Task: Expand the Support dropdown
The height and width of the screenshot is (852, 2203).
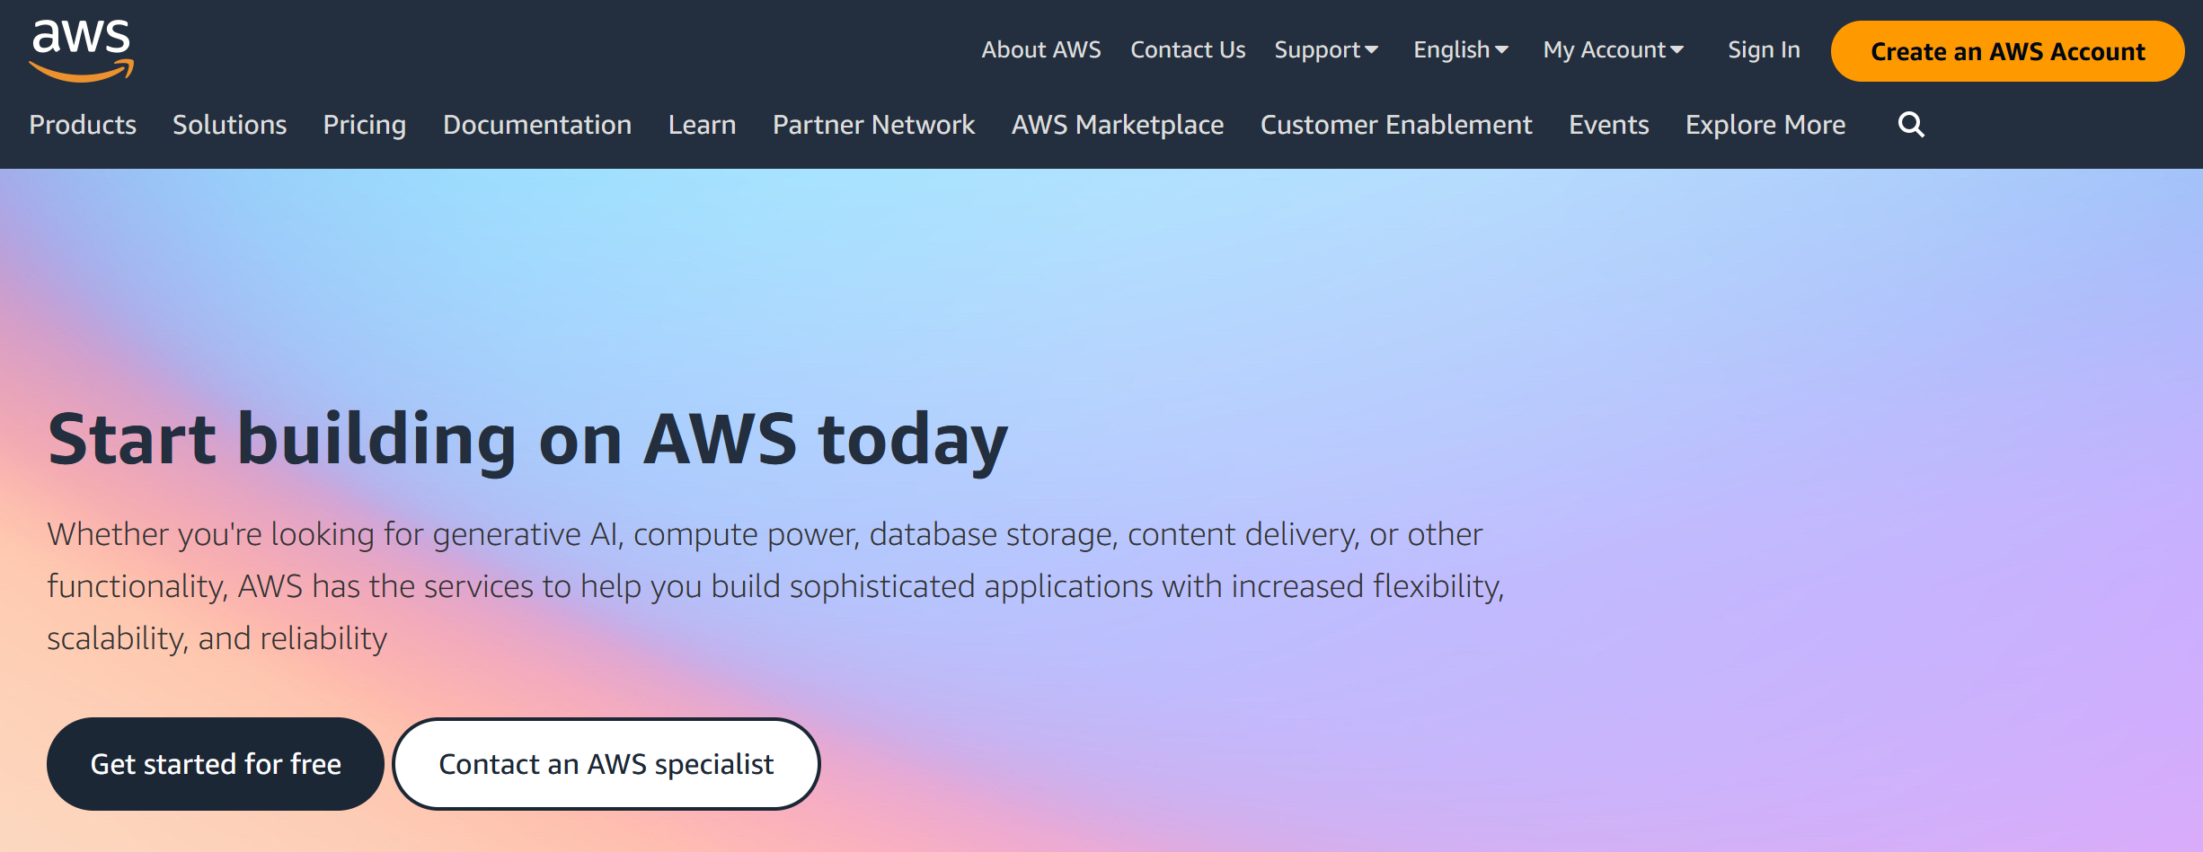Action: point(1325,50)
